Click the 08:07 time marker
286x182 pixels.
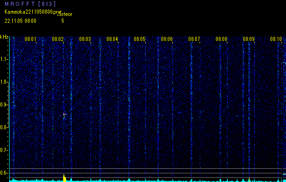(x=194, y=39)
